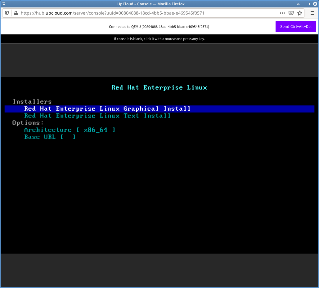The height and width of the screenshot is (288, 319).
Task: Select the Graphical Install entry
Action: coord(107,109)
